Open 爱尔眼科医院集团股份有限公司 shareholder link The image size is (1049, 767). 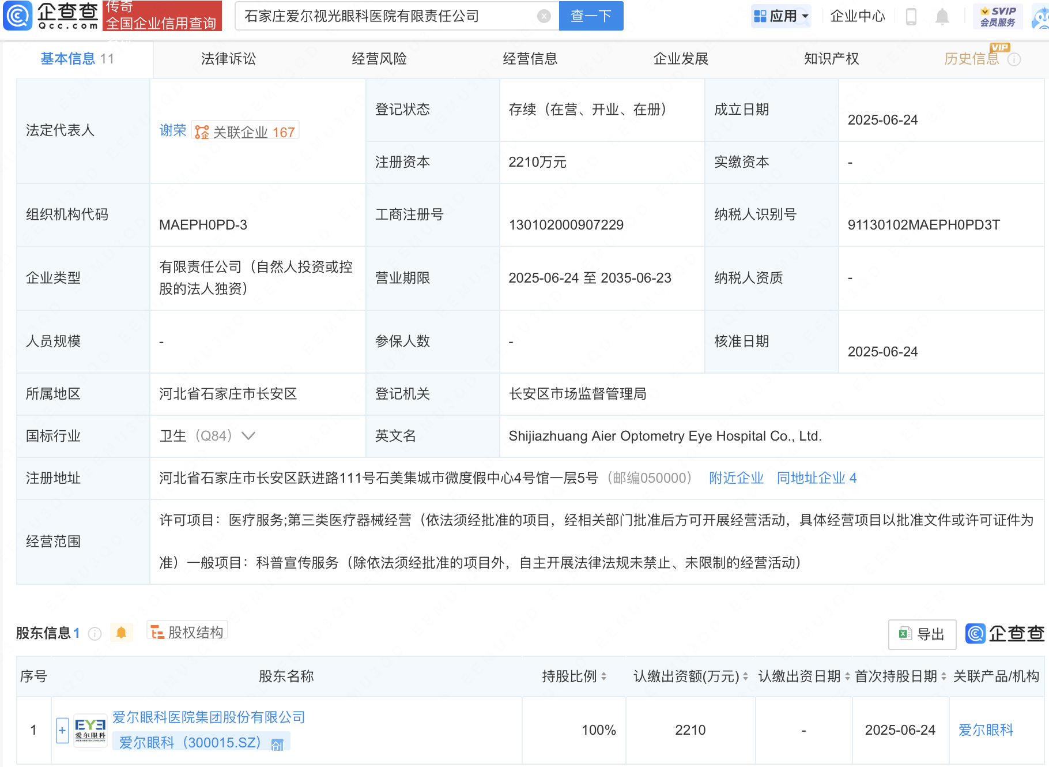[209, 717]
